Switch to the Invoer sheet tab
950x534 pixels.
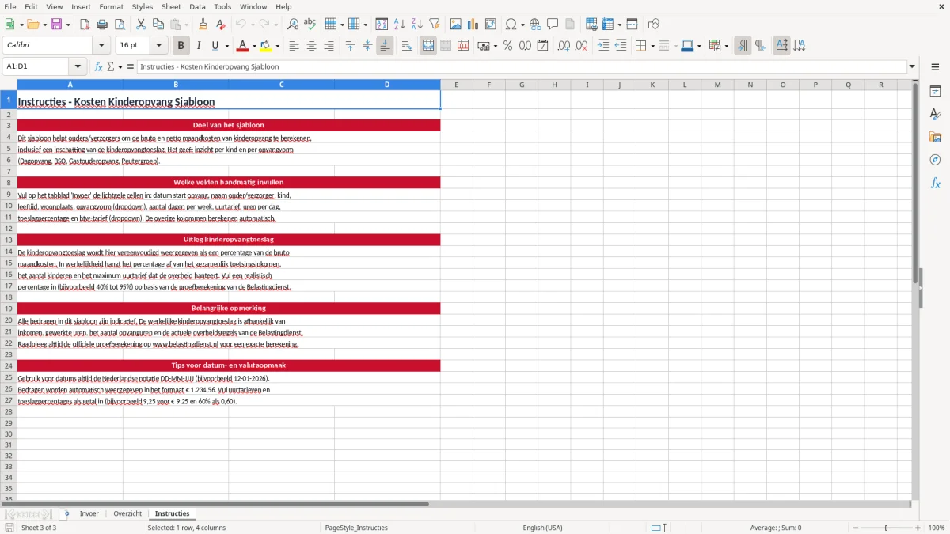(x=89, y=514)
